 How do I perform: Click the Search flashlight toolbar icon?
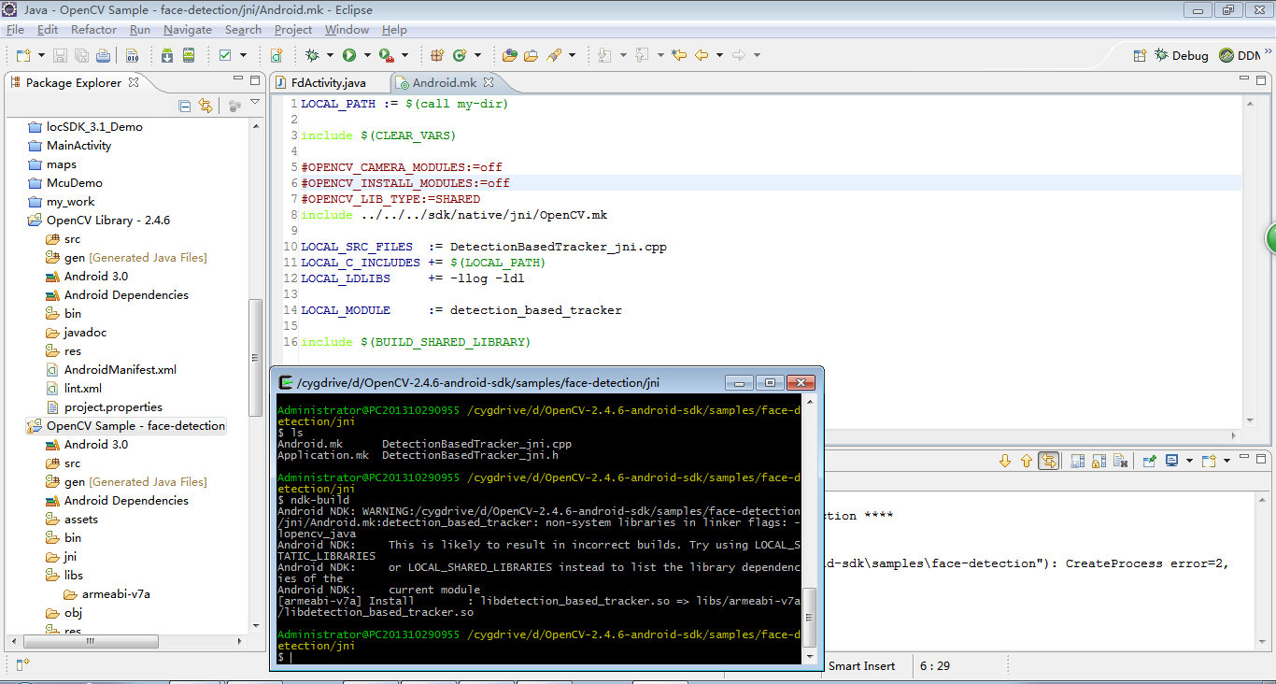tap(554, 55)
